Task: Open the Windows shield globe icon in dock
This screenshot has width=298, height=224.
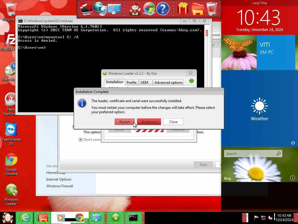Action: (149, 9)
